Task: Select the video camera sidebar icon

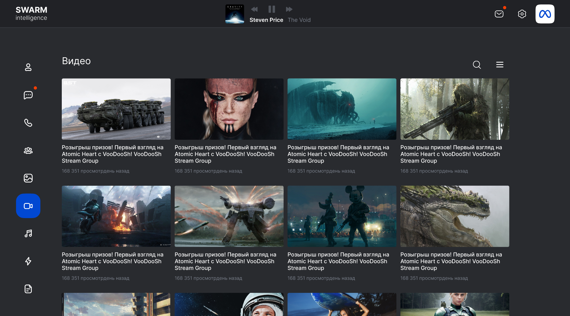Action: 28,206
